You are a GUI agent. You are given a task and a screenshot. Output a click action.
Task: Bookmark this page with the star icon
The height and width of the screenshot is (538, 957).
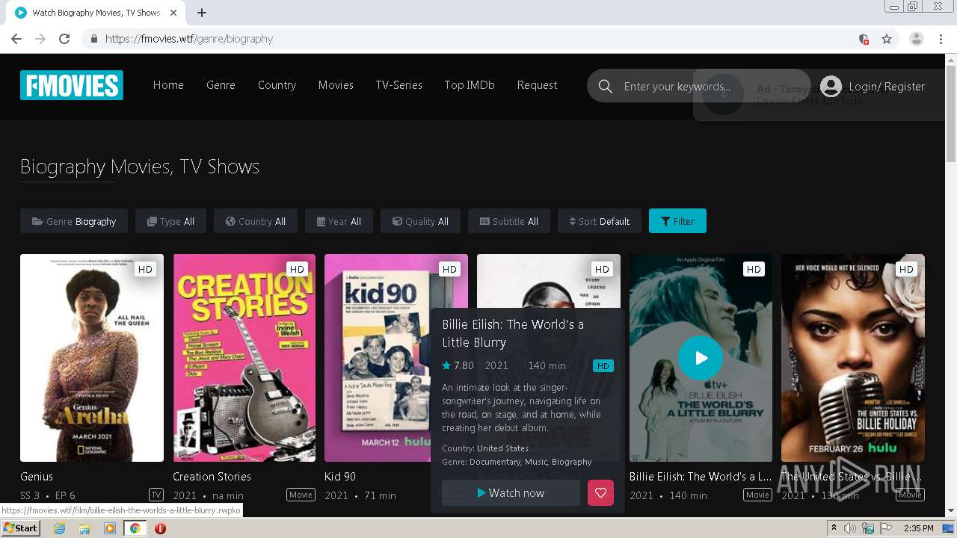tap(887, 39)
